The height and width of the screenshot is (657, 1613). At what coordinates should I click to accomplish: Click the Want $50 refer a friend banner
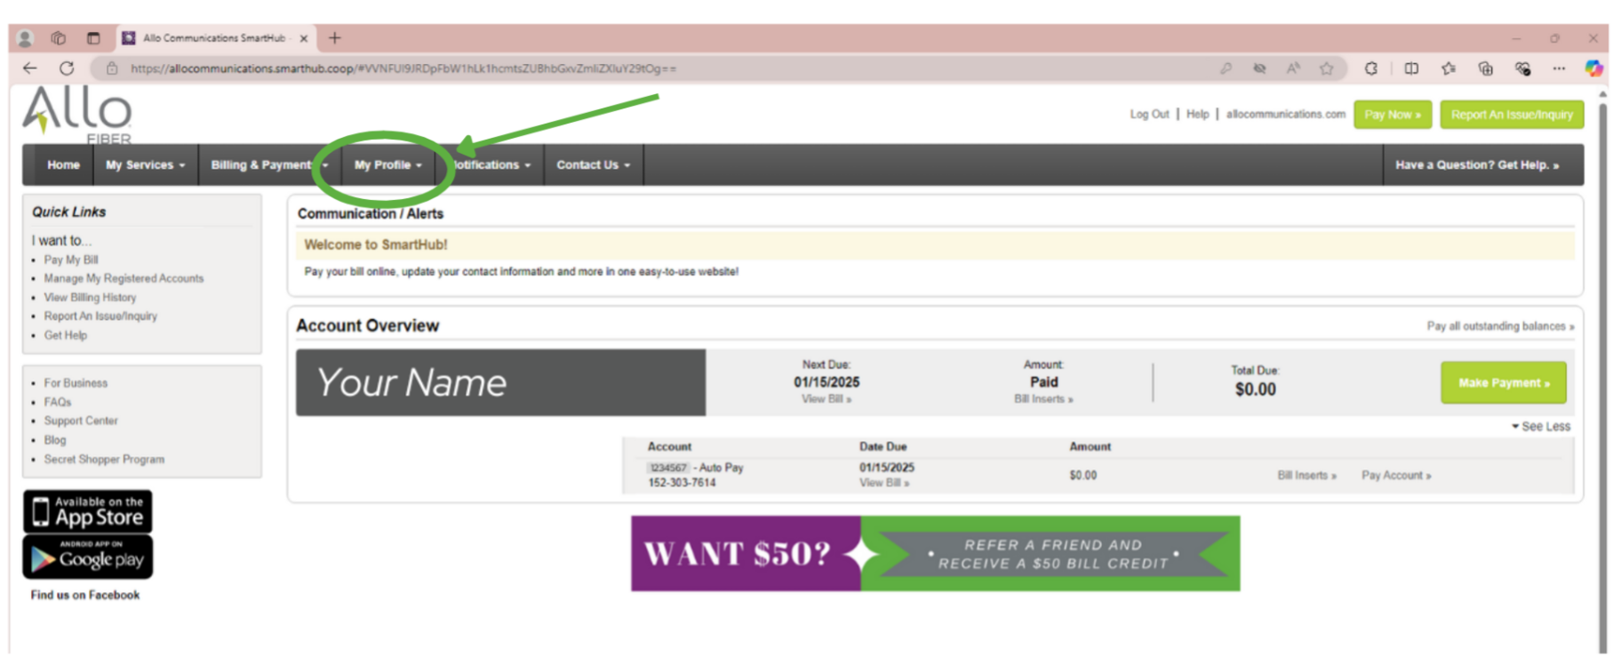pyautogui.click(x=935, y=554)
